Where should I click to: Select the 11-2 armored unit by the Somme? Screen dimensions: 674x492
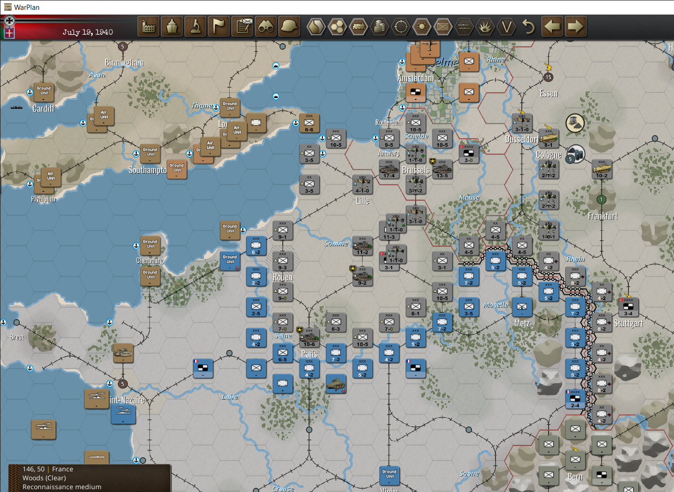362,246
